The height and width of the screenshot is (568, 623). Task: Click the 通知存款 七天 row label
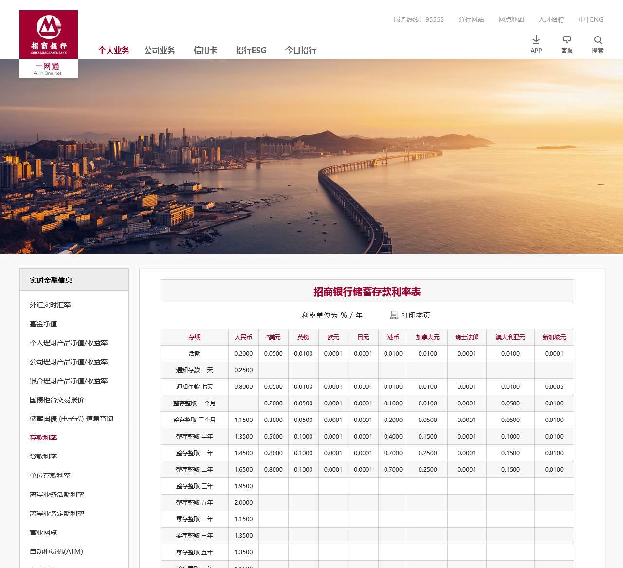pos(195,387)
